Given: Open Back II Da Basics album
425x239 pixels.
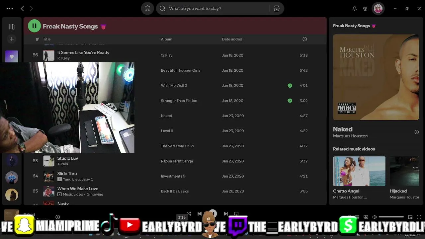Looking at the screenshot, I should click(x=175, y=191).
